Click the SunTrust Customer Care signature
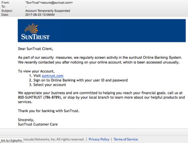 (x=38, y=124)
